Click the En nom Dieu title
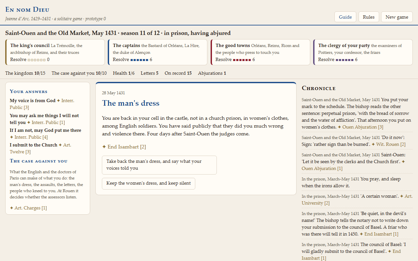This screenshot has width=418, height=261. 27,9
